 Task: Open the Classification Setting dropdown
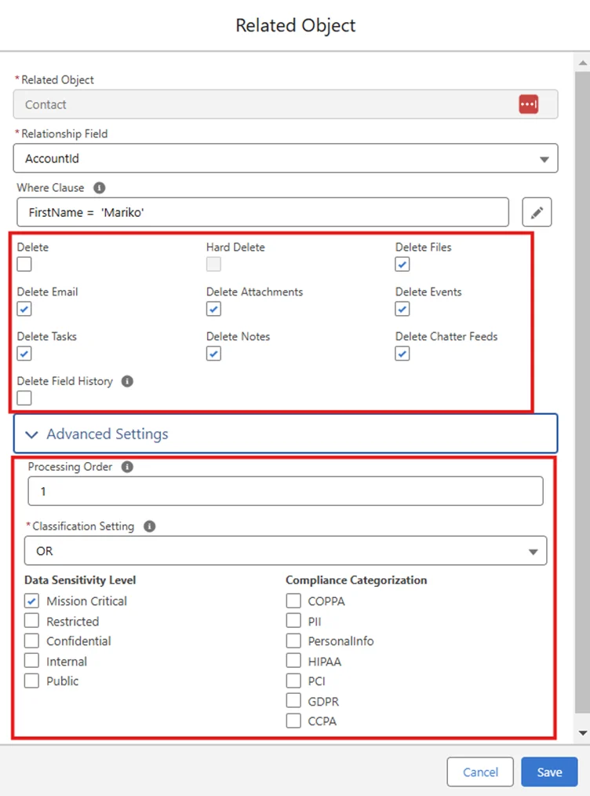(286, 552)
